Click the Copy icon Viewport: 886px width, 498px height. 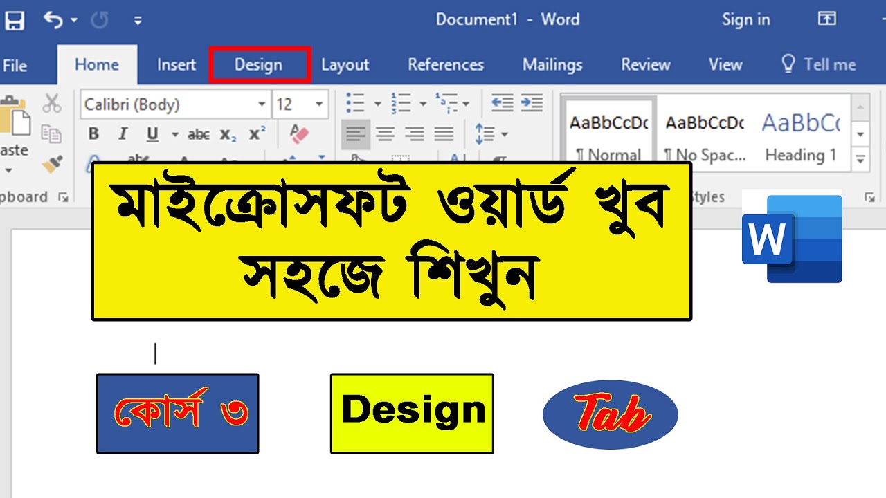coord(51,133)
